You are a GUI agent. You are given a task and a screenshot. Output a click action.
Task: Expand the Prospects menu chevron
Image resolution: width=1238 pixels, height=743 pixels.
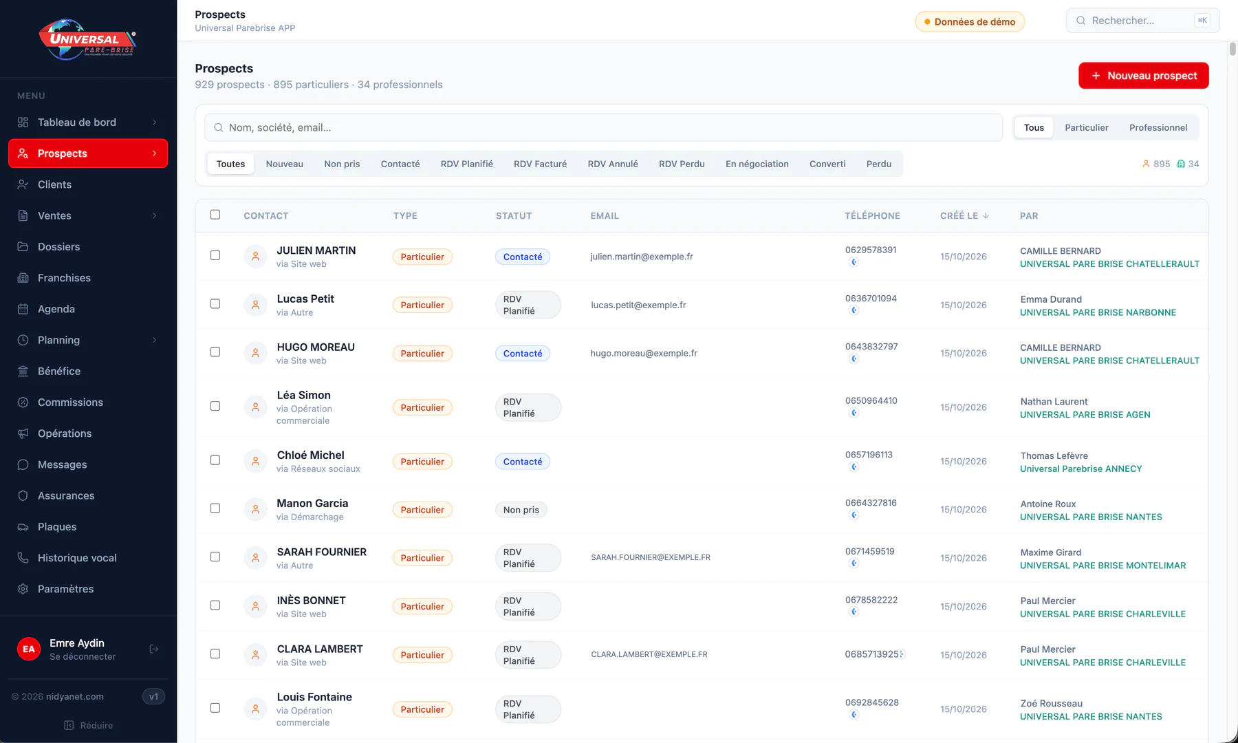(154, 153)
